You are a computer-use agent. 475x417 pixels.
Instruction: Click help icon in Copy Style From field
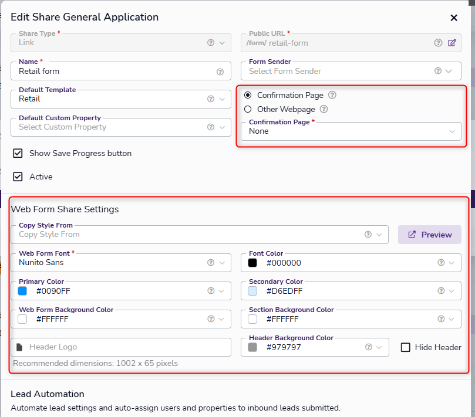coord(368,235)
